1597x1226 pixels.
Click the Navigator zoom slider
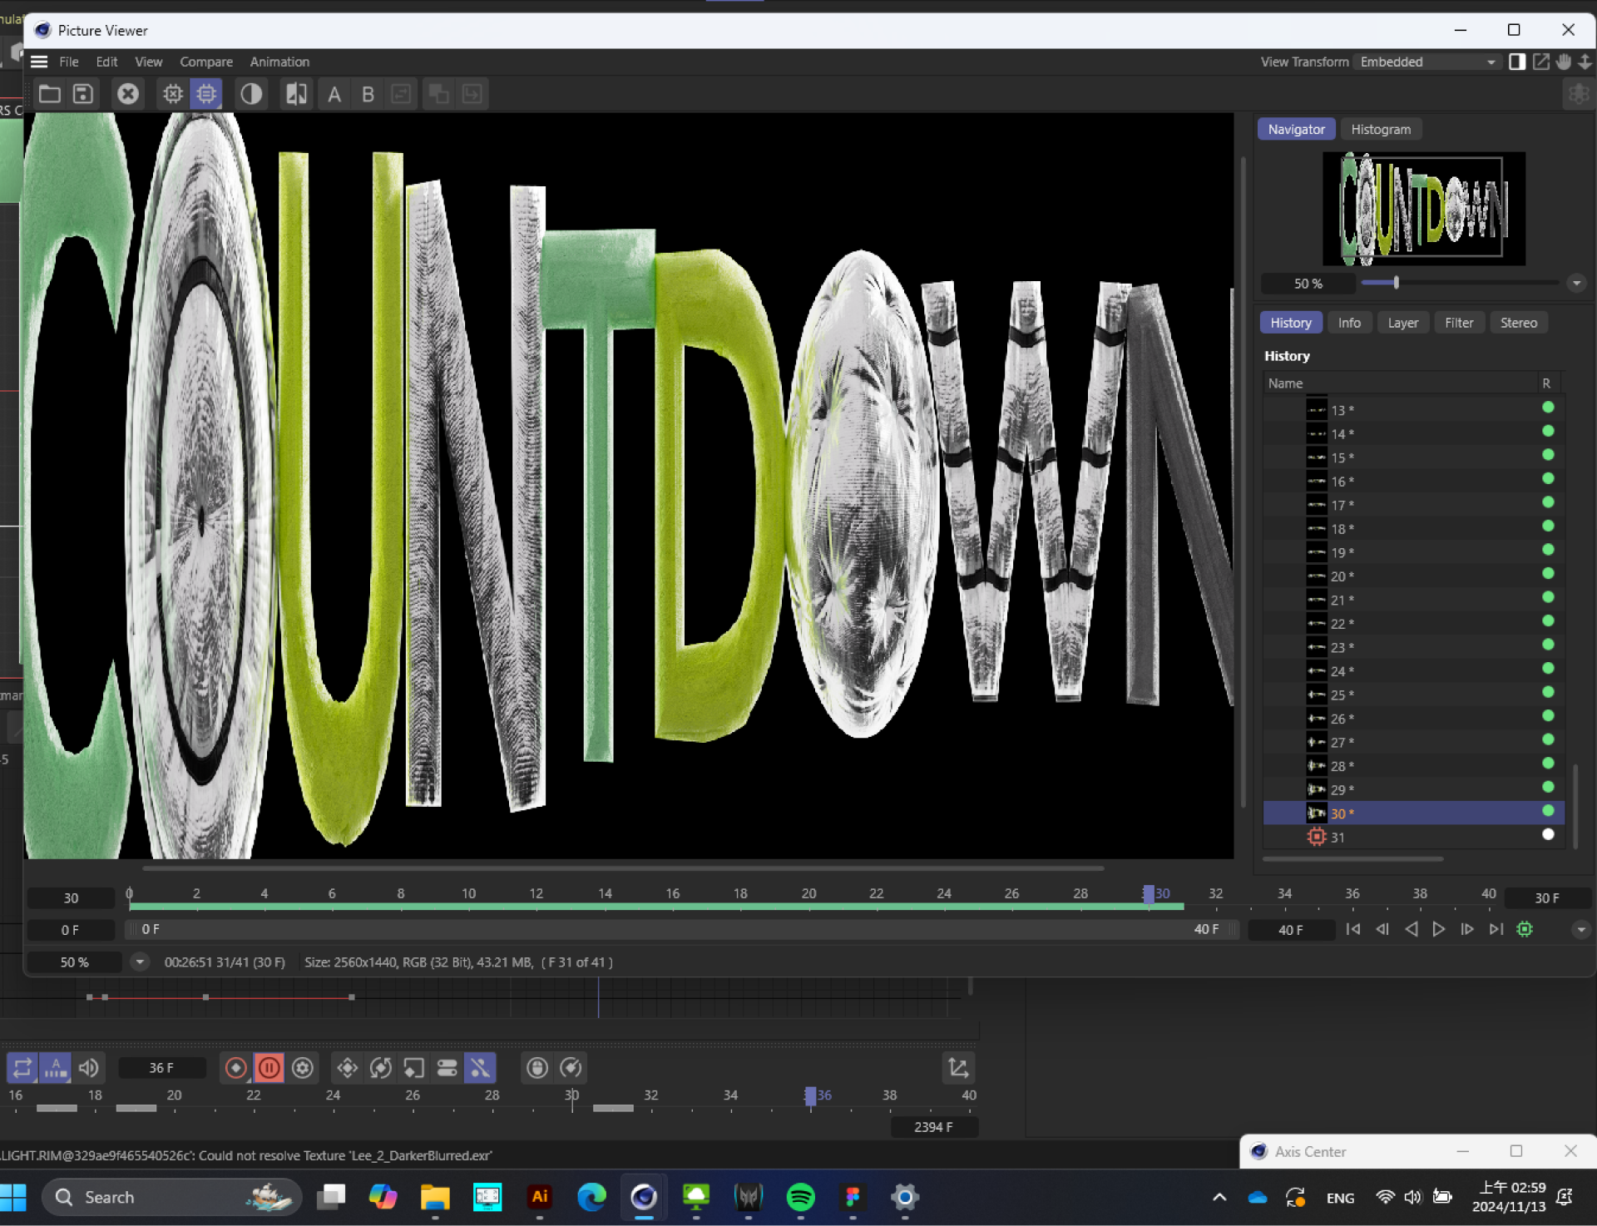tap(1396, 283)
